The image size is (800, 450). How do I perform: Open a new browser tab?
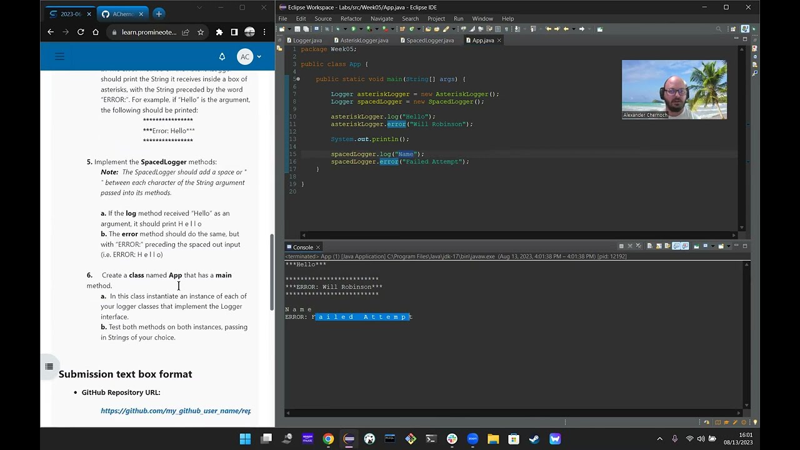(159, 14)
